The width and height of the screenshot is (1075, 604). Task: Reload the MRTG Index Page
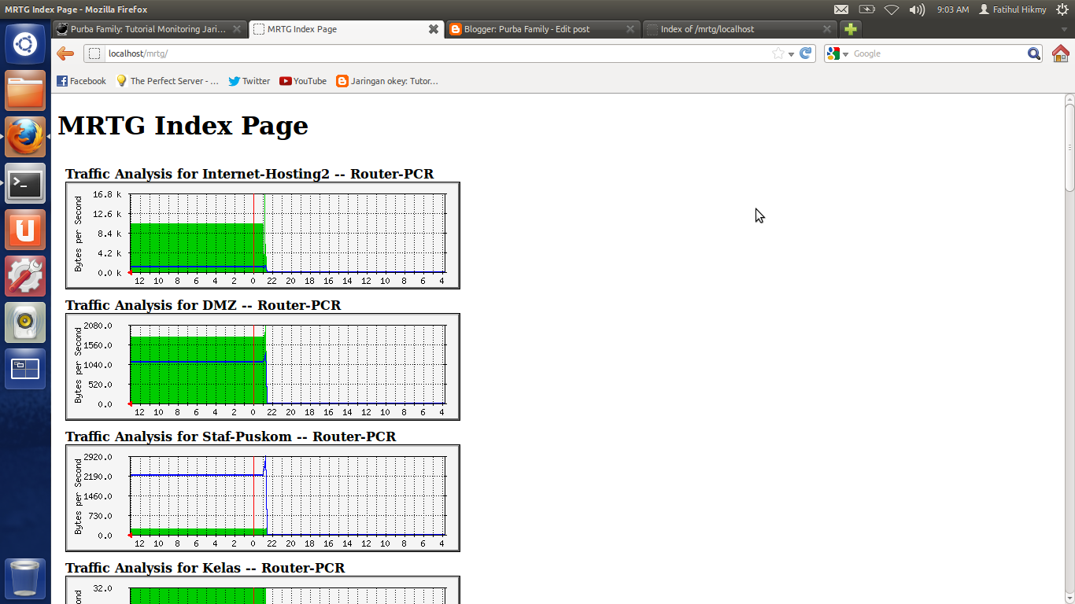pyautogui.click(x=805, y=53)
